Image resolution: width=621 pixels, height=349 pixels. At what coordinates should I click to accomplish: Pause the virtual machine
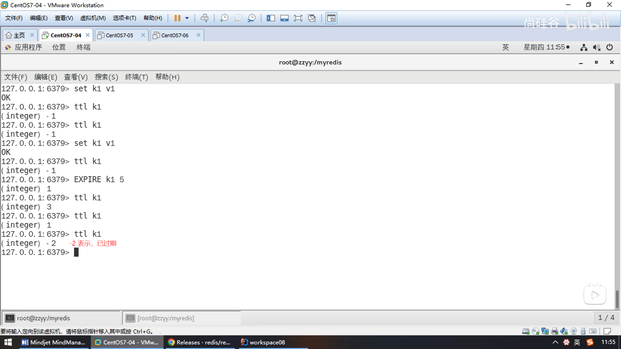177,18
